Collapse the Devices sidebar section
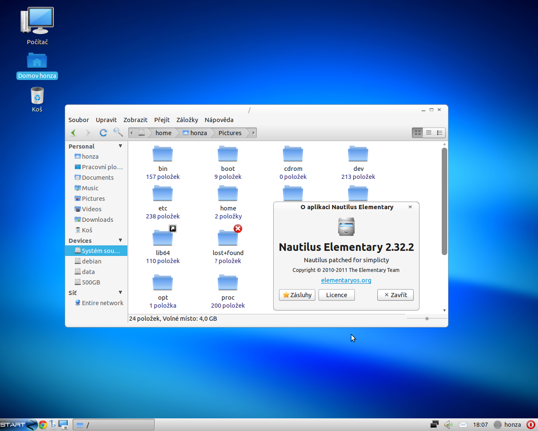Viewport: 538px width, 431px height. point(121,240)
